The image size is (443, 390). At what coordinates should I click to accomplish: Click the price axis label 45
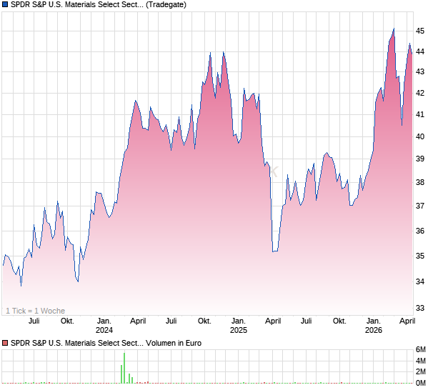pos(420,31)
